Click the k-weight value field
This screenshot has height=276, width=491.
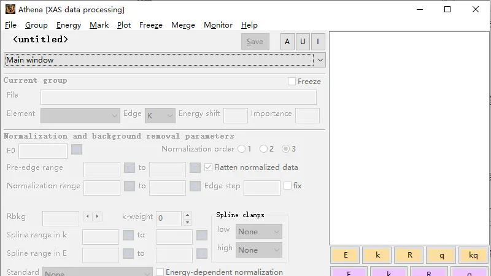(x=169, y=218)
